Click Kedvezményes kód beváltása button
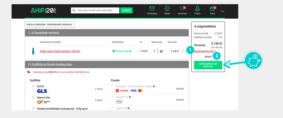This screenshot has height=118, width=283. tap(208, 65)
